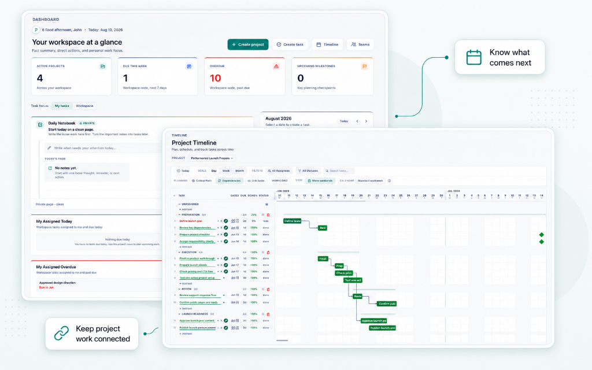Image resolution: width=592 pixels, height=370 pixels.
Task: Click Add task under Launch Readiness group
Action: (x=186, y=334)
